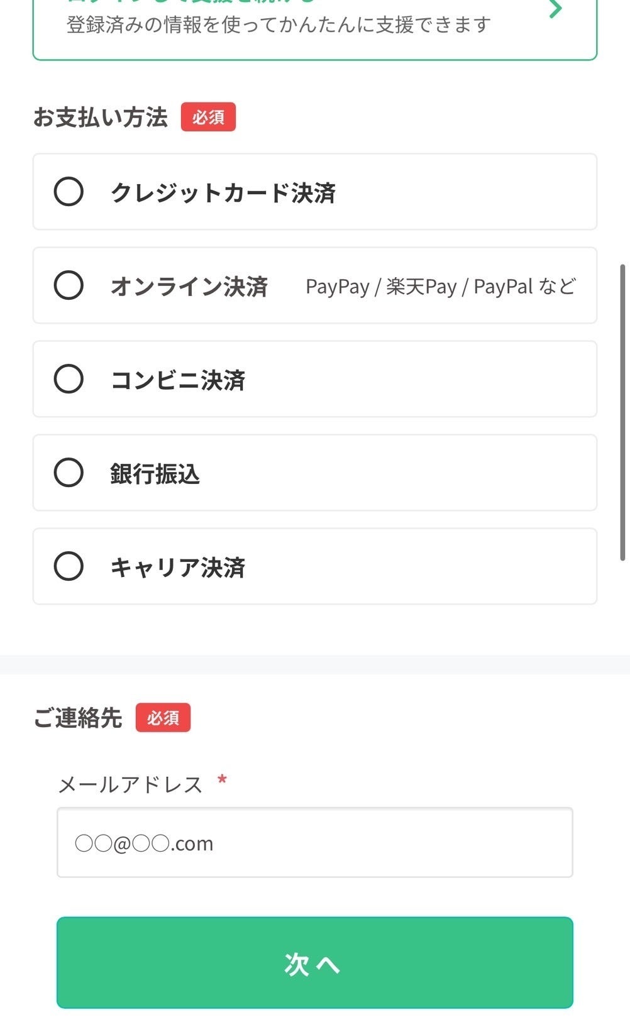Tap the コンビニ決済 label text
The height and width of the screenshot is (1027, 630).
[x=178, y=380]
